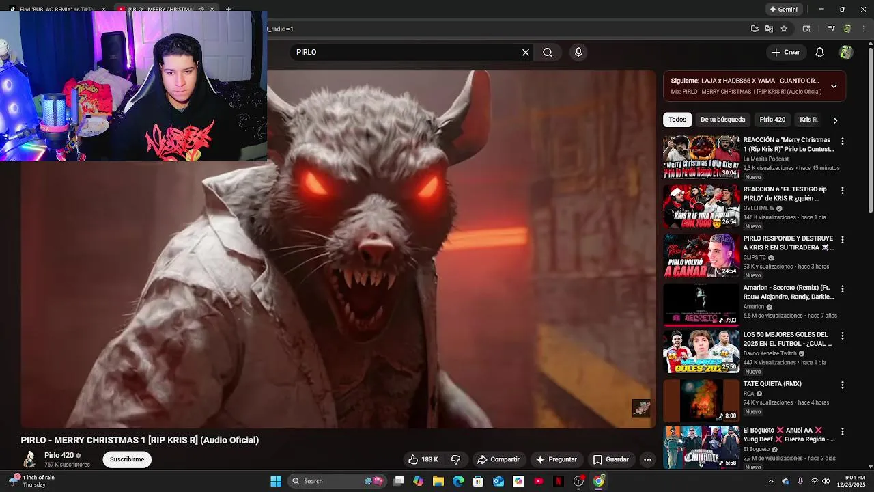Click the translate page icon in address bar
The width and height of the screenshot is (874, 492).
pyautogui.click(x=769, y=29)
